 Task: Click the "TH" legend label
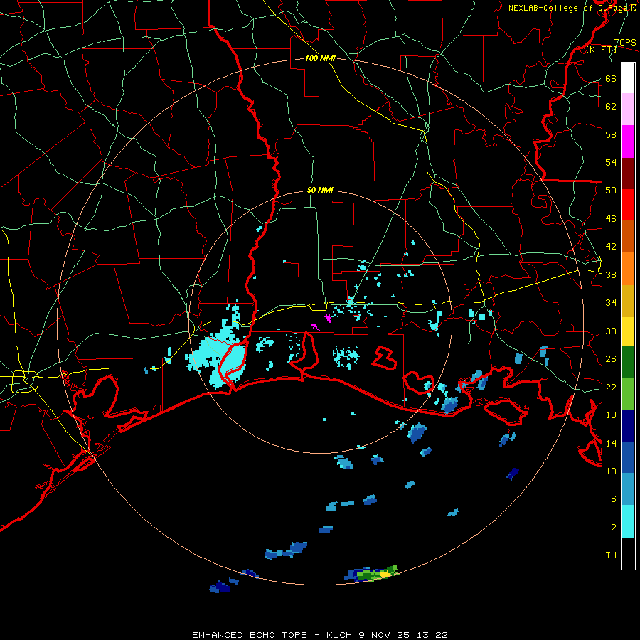611,555
